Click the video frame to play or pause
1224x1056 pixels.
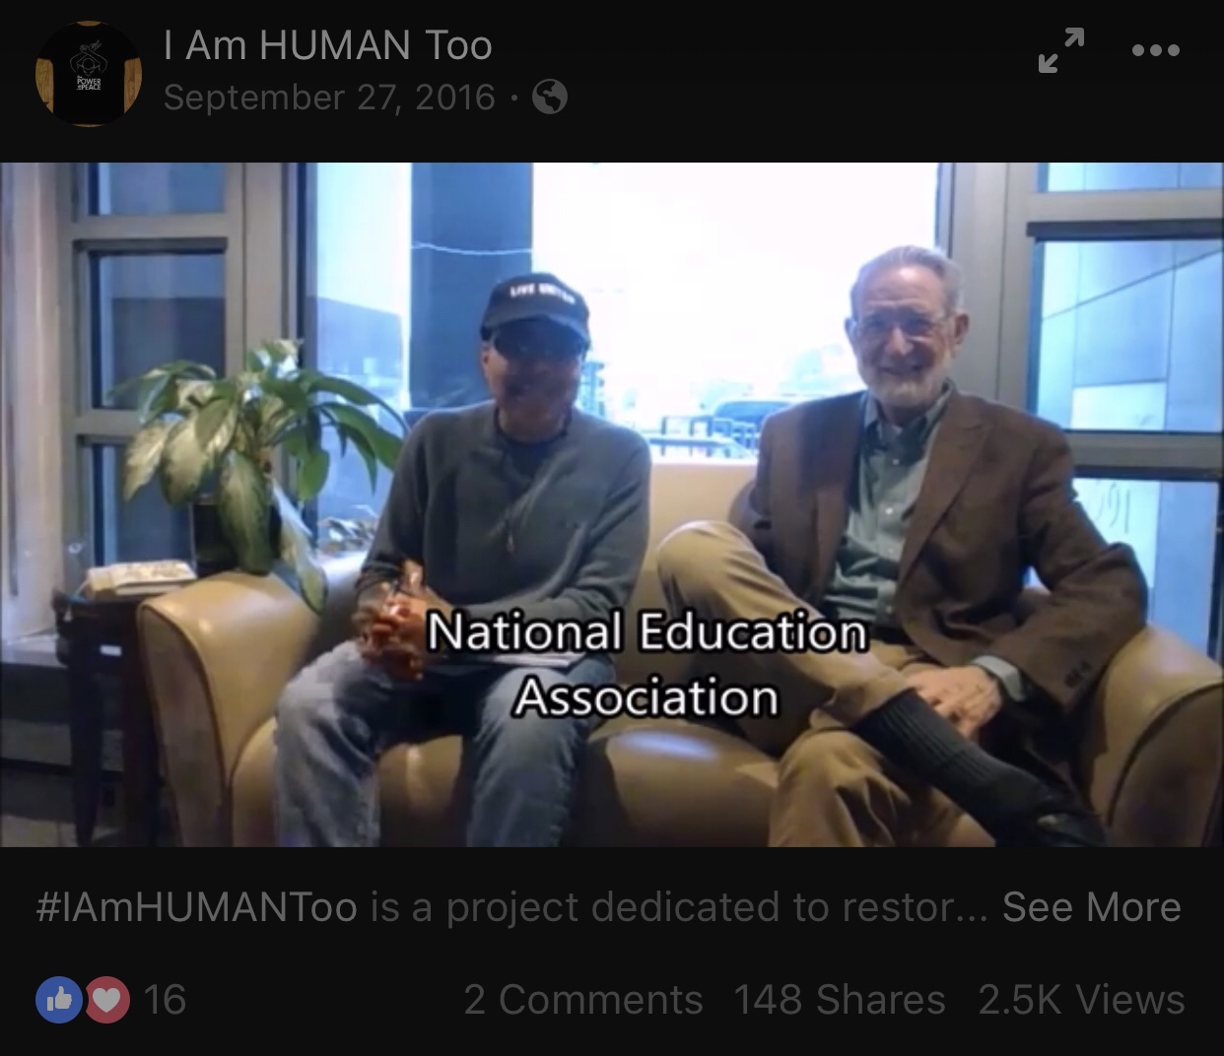[612, 504]
